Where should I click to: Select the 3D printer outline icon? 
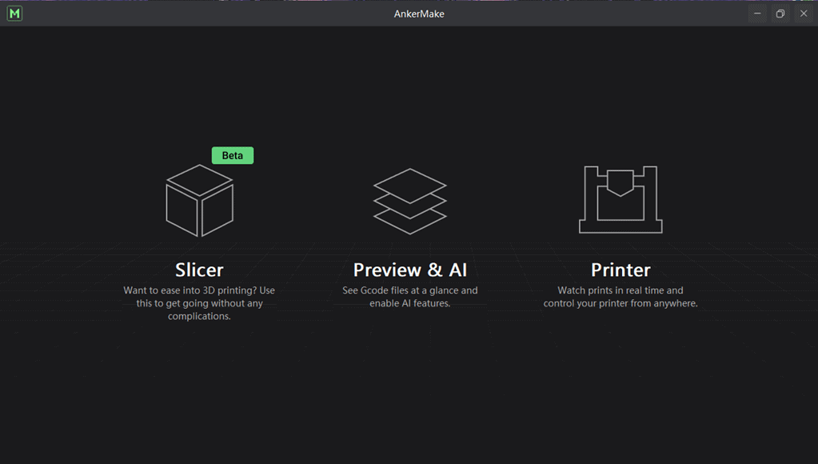pos(620,200)
